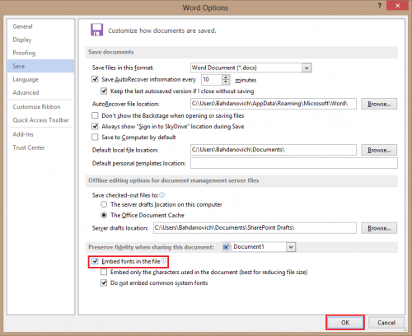
Task: Cancel the Word Options dialog
Action: [386, 323]
